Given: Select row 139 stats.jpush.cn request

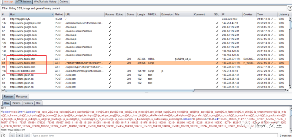Looking at the screenshot, I should (145, 87).
